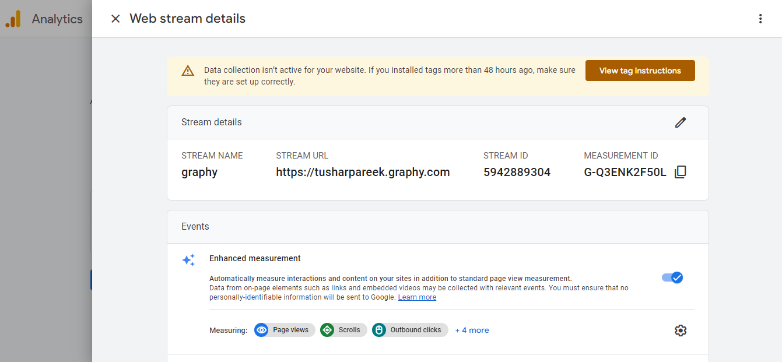This screenshot has height=362, width=782.
Task: Toggle off Enhanced measurement switch
Action: 672,277
